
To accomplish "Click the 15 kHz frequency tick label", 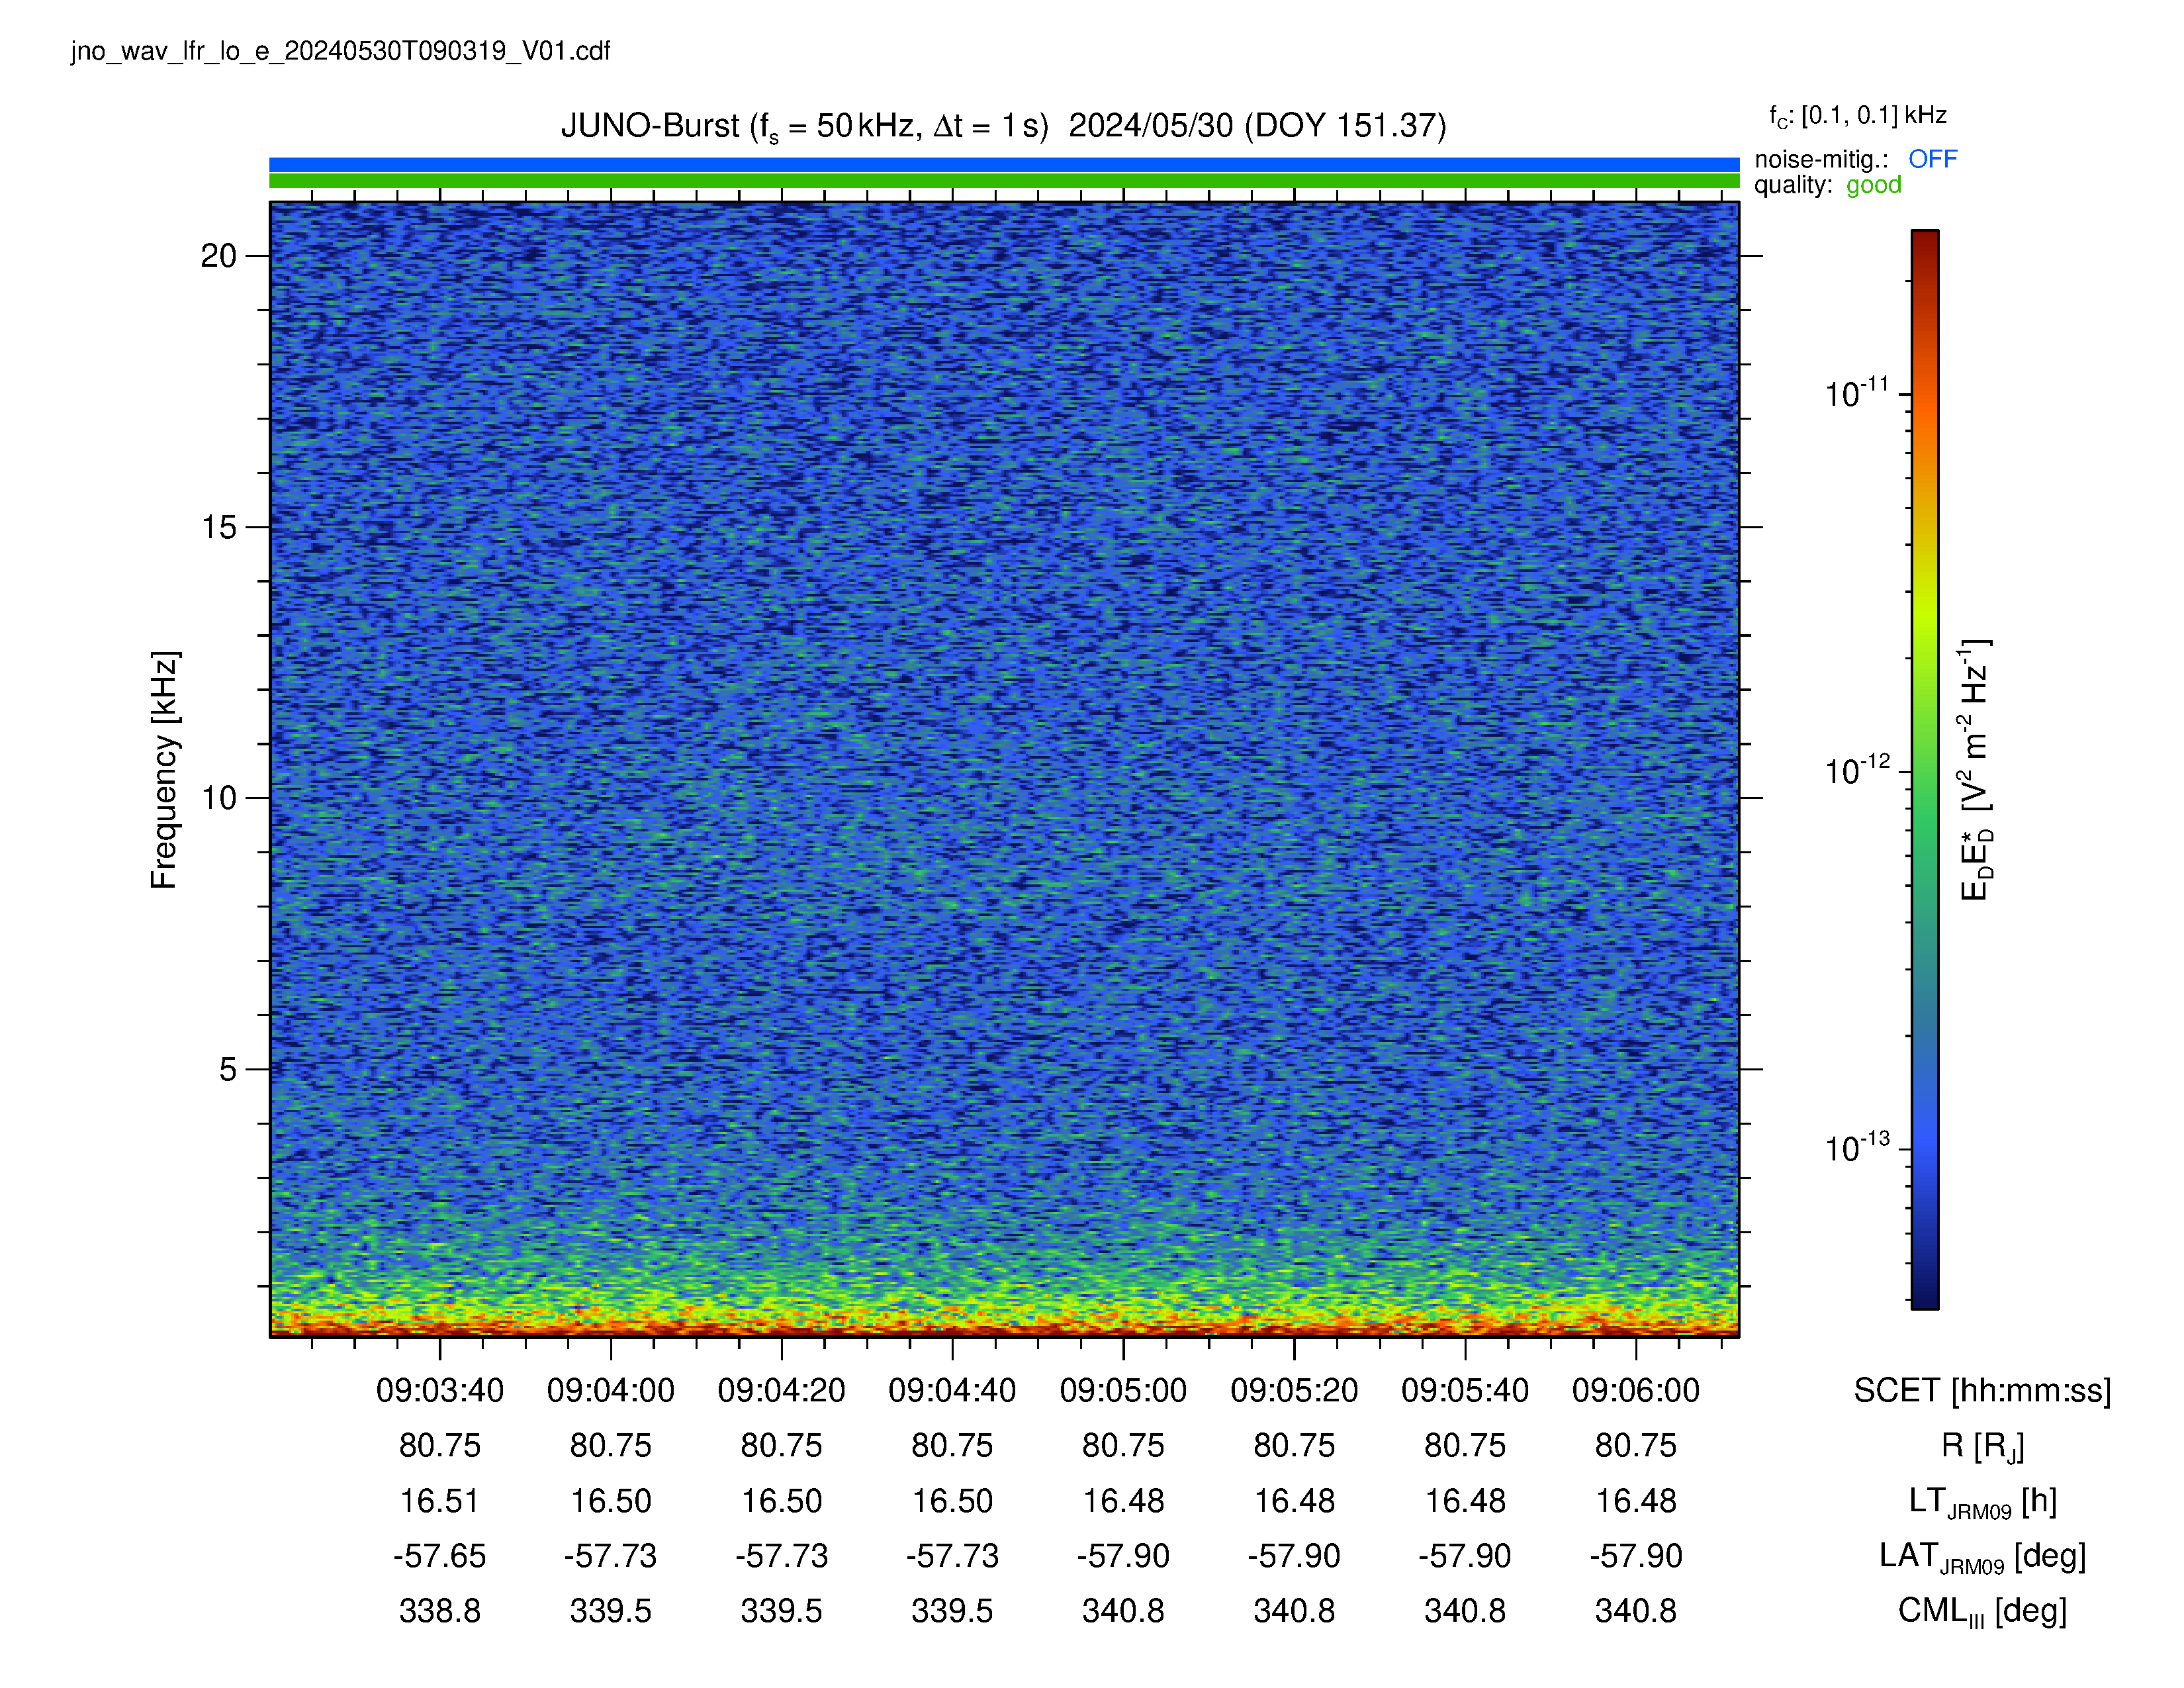I will pos(219,527).
